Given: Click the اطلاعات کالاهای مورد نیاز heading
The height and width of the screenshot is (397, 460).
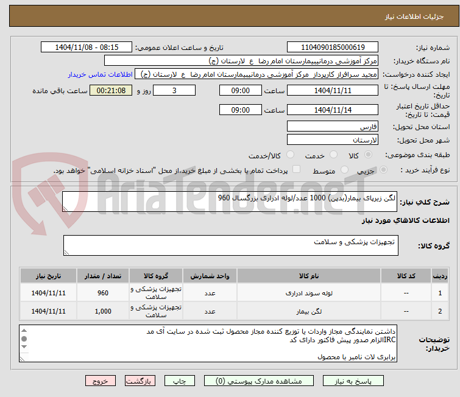Looking at the screenshot, I should coord(405,220).
